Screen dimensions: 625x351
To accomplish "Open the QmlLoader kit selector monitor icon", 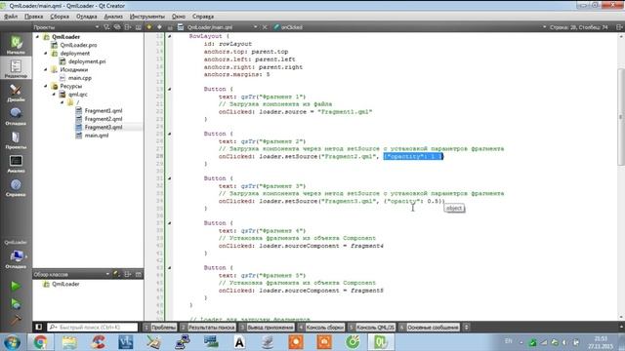I will tap(17, 255).
